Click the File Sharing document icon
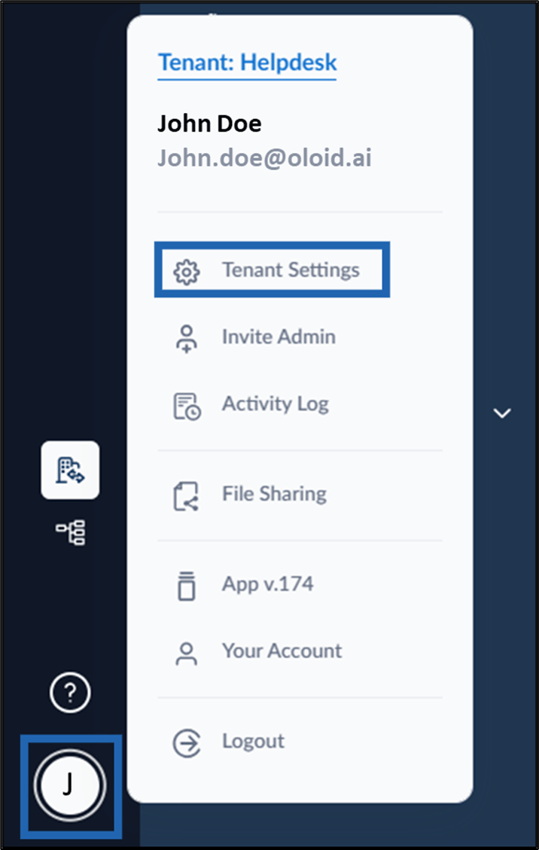Viewport: 539px width, 850px height. click(x=186, y=496)
